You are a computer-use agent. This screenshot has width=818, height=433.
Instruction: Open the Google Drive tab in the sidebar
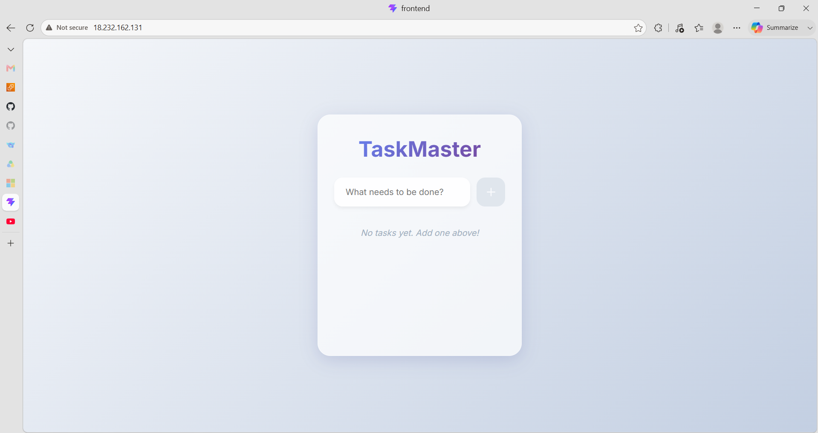[11, 164]
